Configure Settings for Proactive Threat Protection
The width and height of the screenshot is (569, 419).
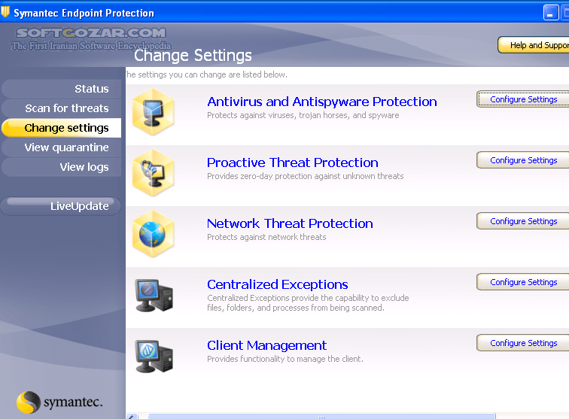pos(523,160)
